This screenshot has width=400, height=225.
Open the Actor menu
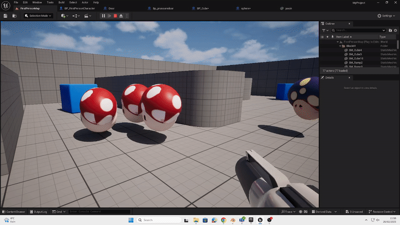point(85,2)
